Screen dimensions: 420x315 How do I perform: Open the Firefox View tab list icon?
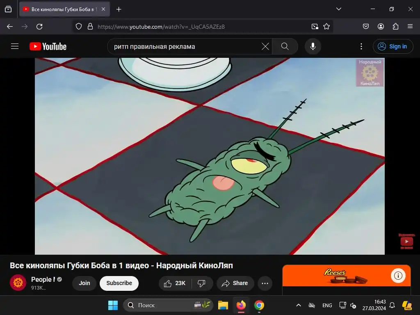click(8, 9)
